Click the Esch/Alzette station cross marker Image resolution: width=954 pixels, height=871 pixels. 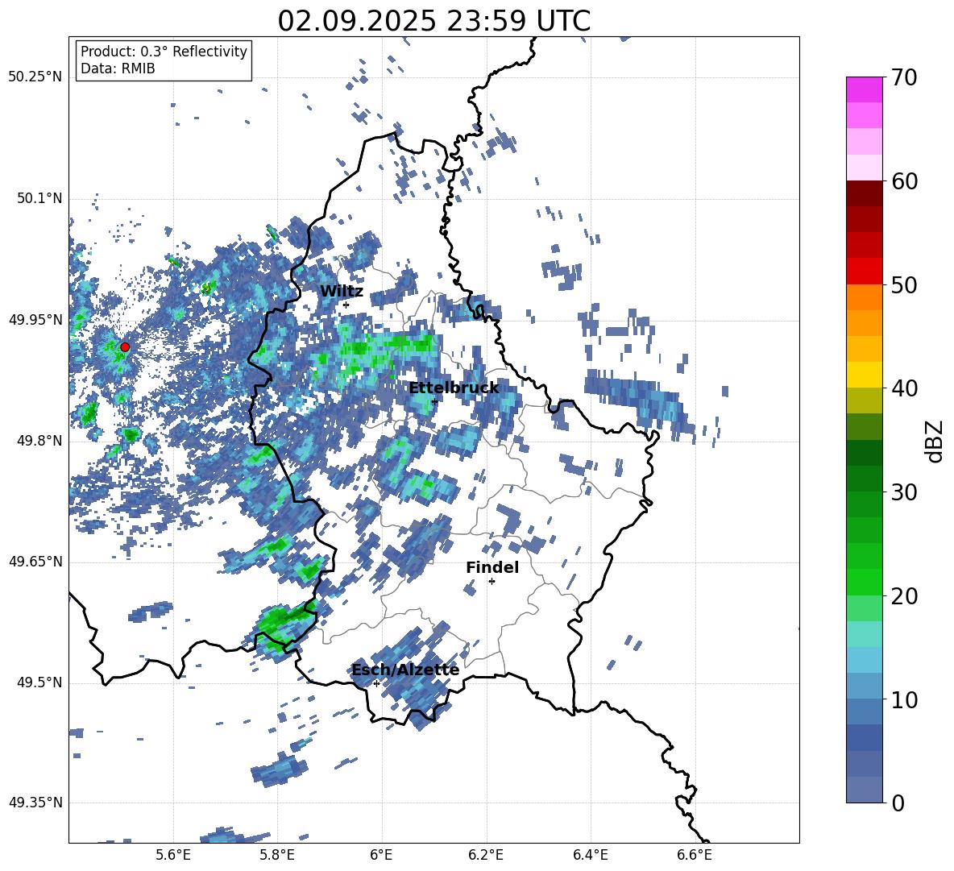coord(376,683)
